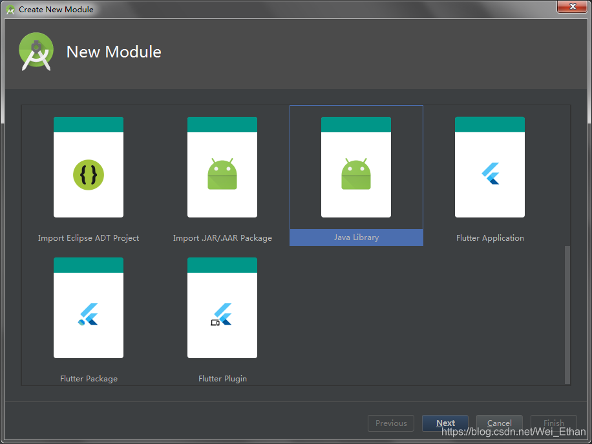Click the New Module heading text
592x444 pixels.
tap(114, 52)
